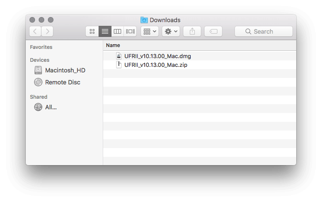The image size is (322, 202).
Task: Close the Downloads window
Action: point(32,20)
